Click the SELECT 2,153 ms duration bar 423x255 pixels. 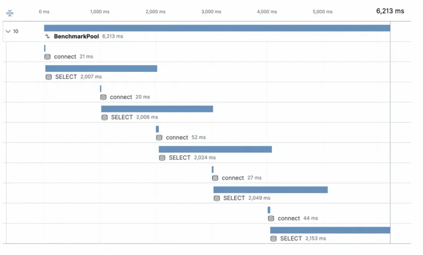click(x=330, y=230)
